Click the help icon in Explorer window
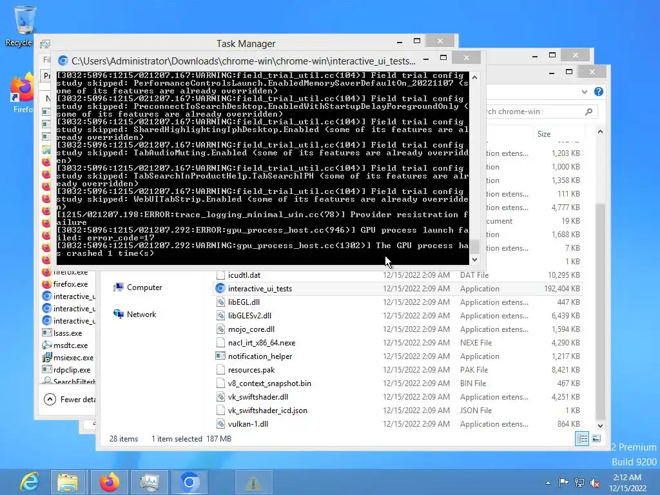 [x=599, y=92]
